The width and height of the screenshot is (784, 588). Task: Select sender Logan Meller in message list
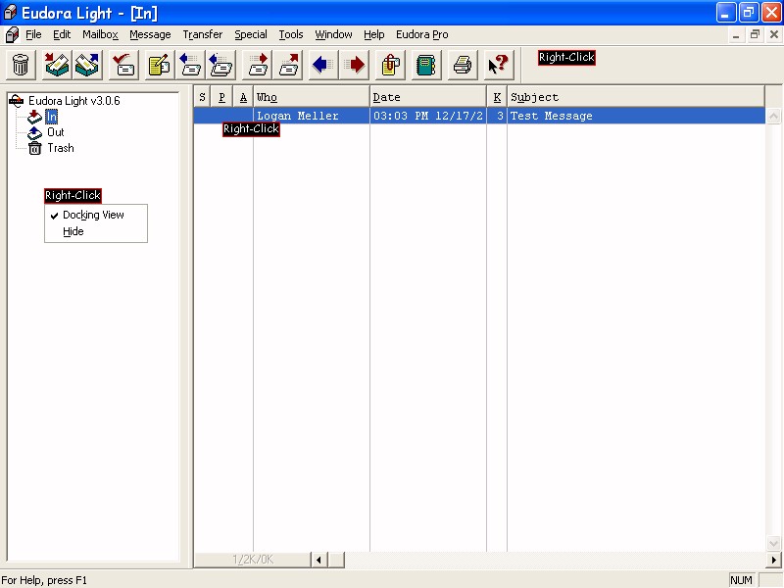298,116
